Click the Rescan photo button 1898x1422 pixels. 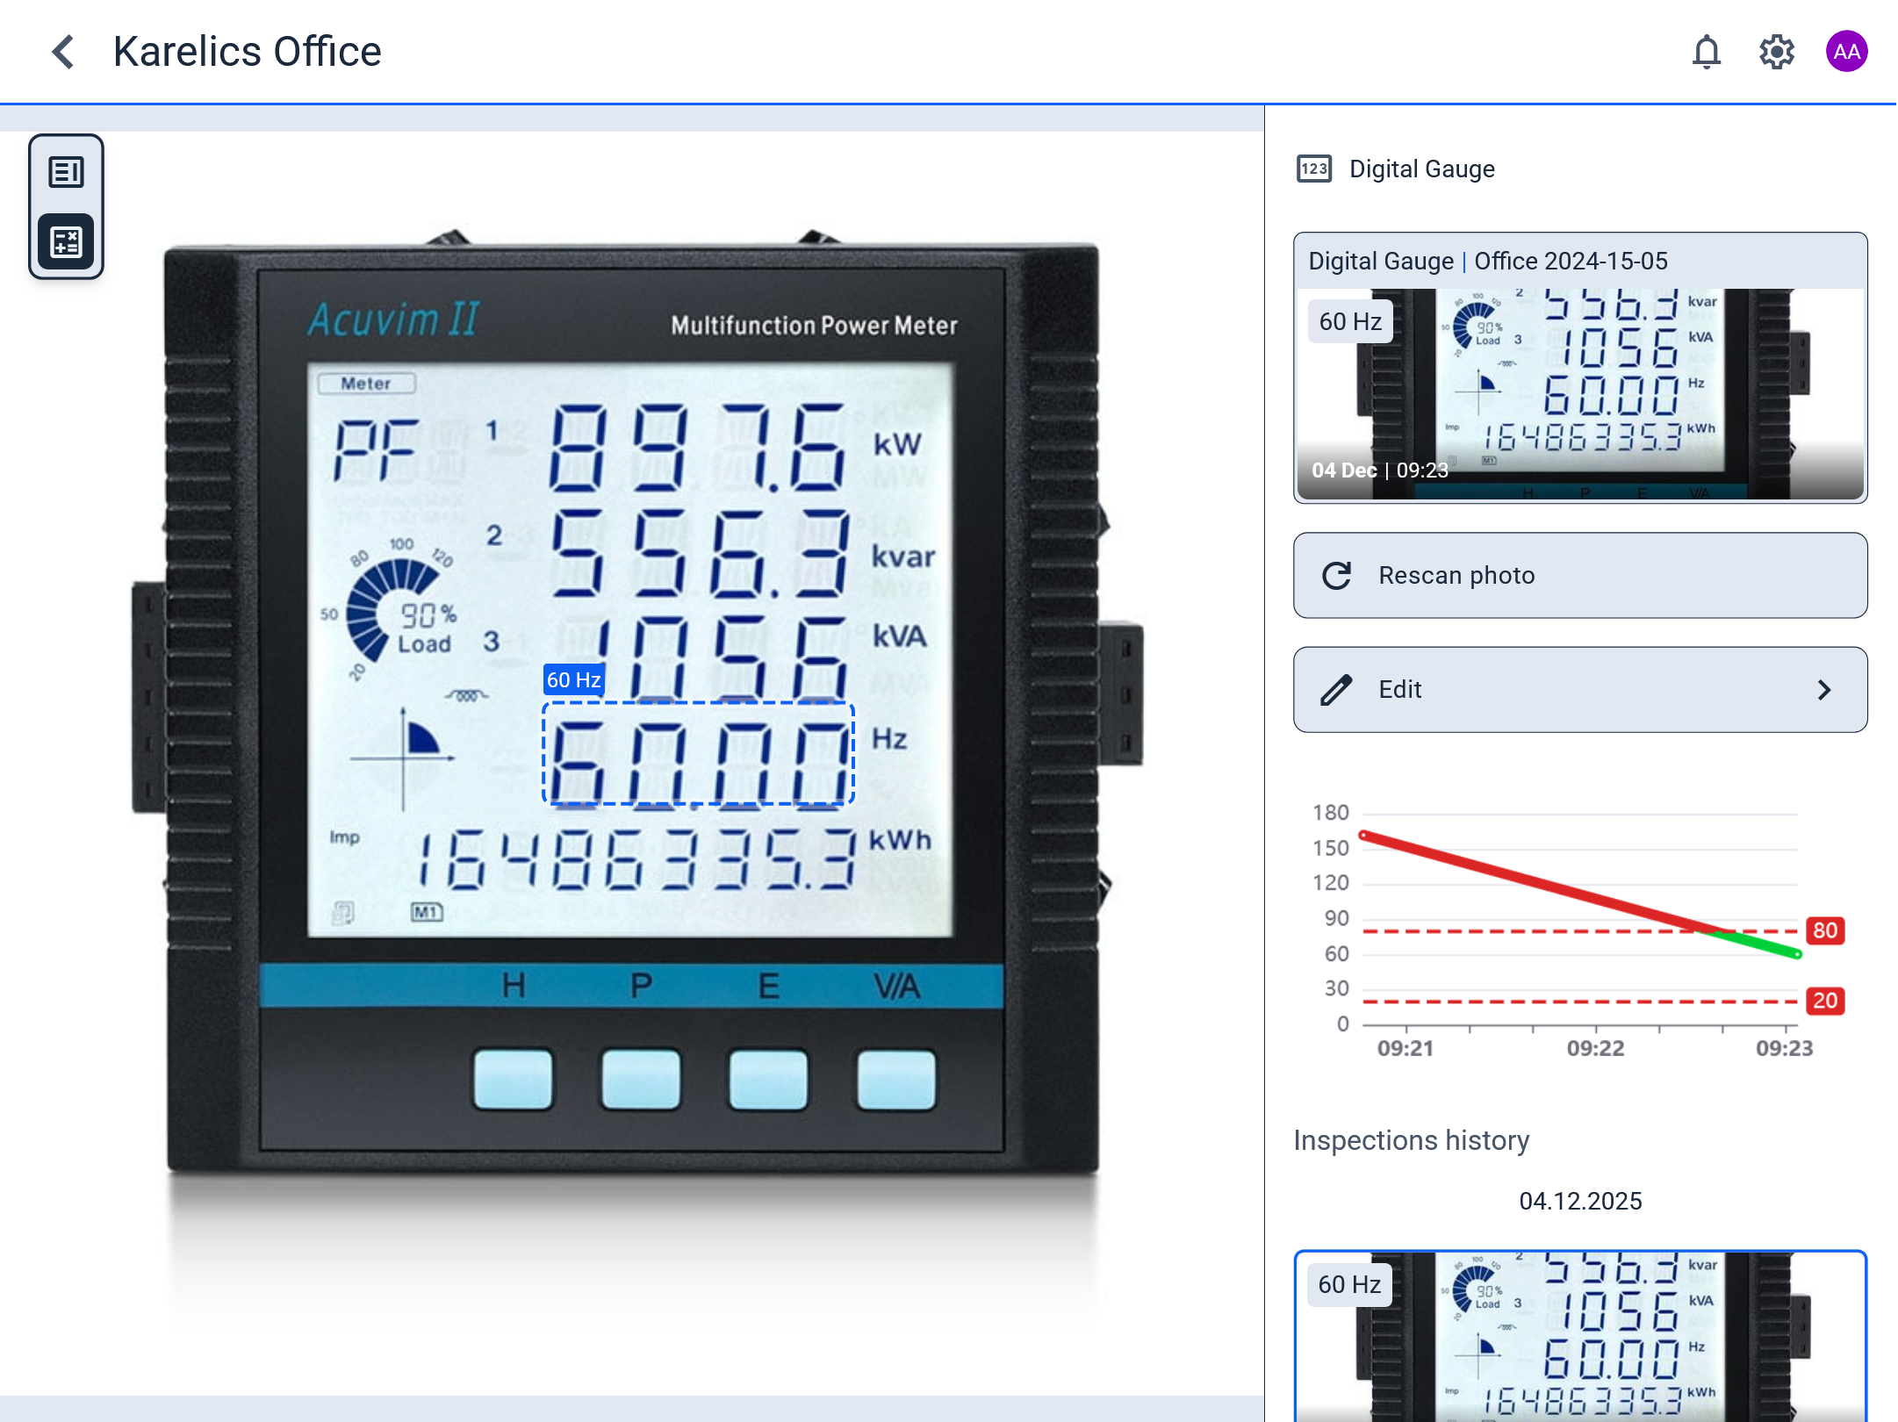point(1579,576)
